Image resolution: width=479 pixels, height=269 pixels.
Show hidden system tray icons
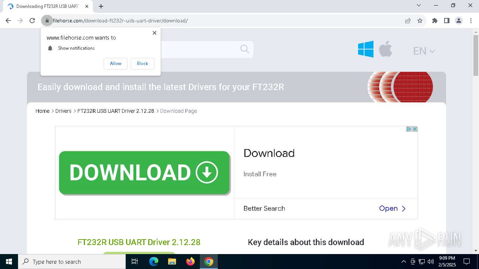[403, 262]
